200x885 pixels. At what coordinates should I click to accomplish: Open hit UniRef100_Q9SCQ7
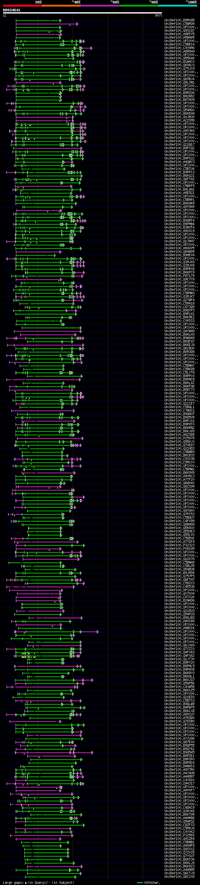(x=179, y=30)
